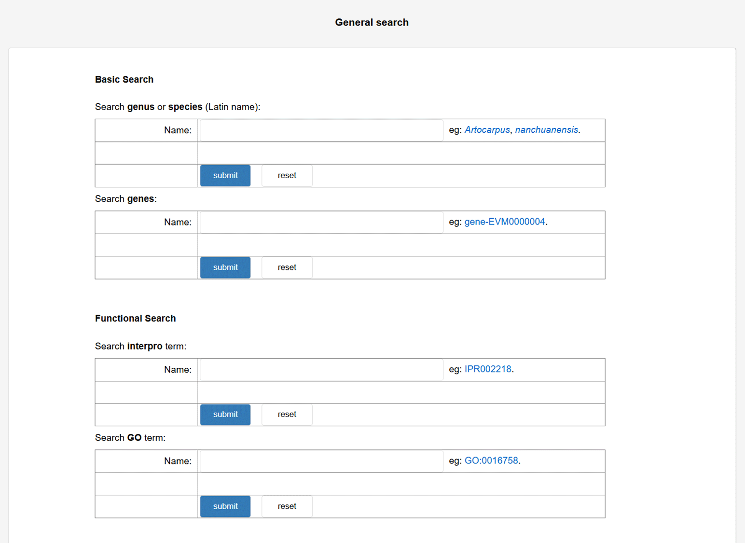Select the interpro term Name input box
The height and width of the screenshot is (543, 745).
(x=321, y=370)
